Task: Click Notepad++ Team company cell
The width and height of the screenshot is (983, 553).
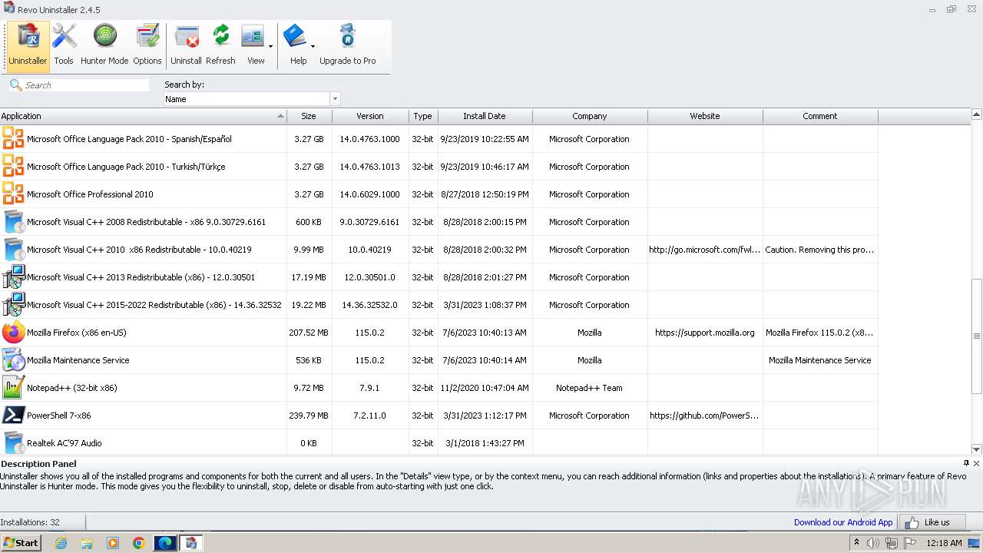Action: (x=590, y=388)
